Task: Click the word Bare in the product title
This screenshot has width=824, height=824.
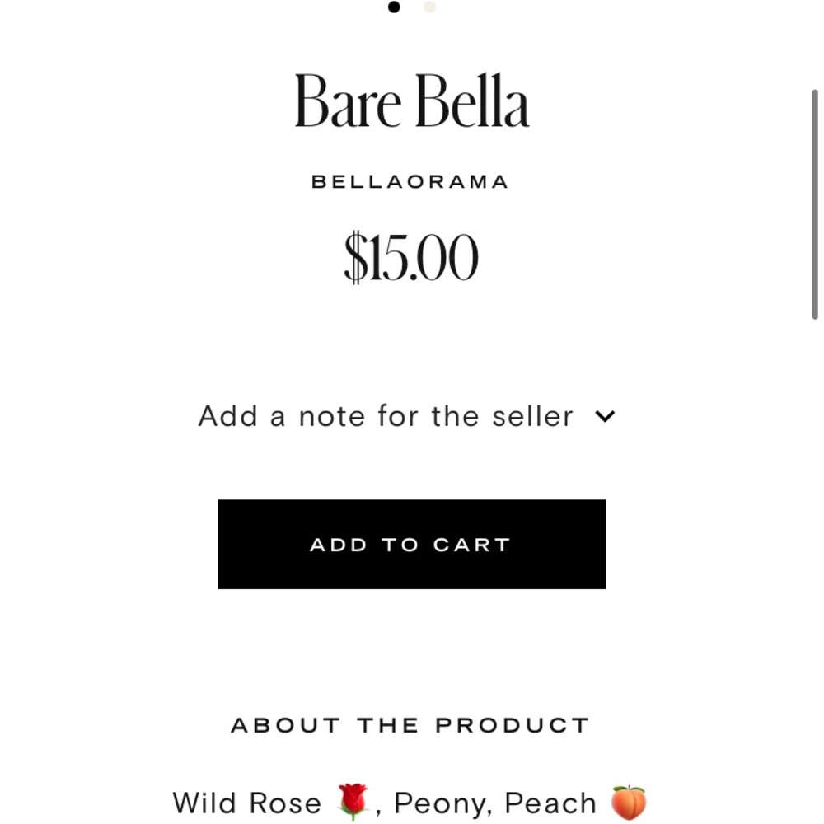Action: tap(349, 101)
